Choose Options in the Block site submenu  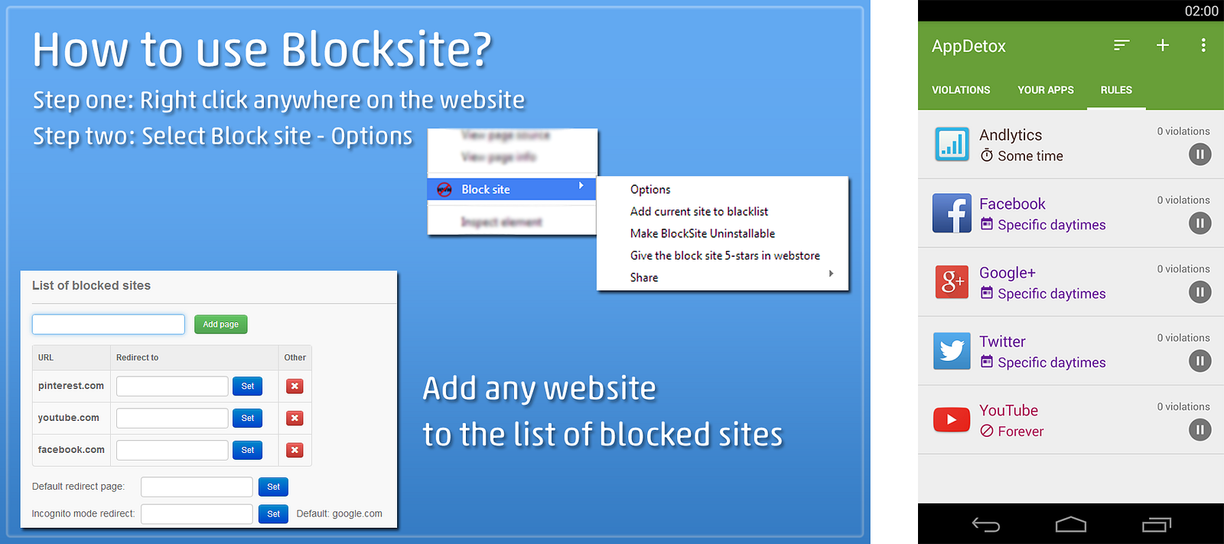650,190
